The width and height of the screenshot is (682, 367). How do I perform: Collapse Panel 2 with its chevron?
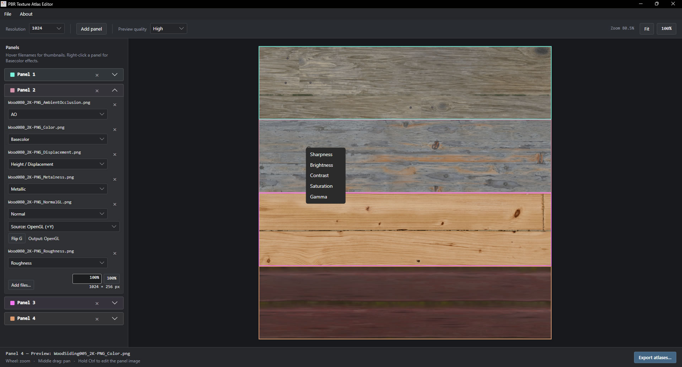(115, 90)
